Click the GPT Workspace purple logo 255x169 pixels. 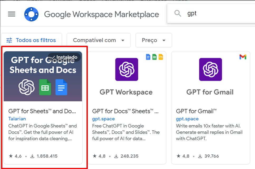[127, 70]
